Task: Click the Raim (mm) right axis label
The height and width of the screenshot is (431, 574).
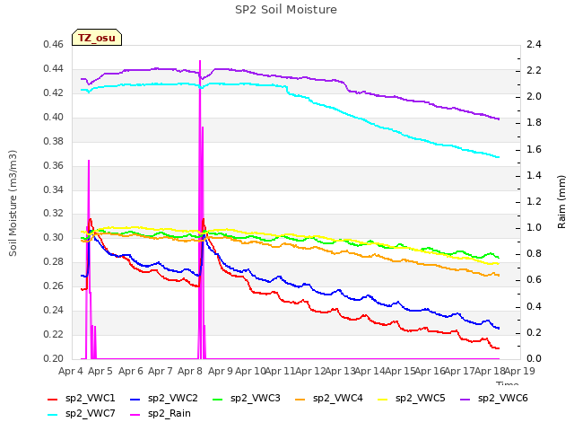Action: 561,202
